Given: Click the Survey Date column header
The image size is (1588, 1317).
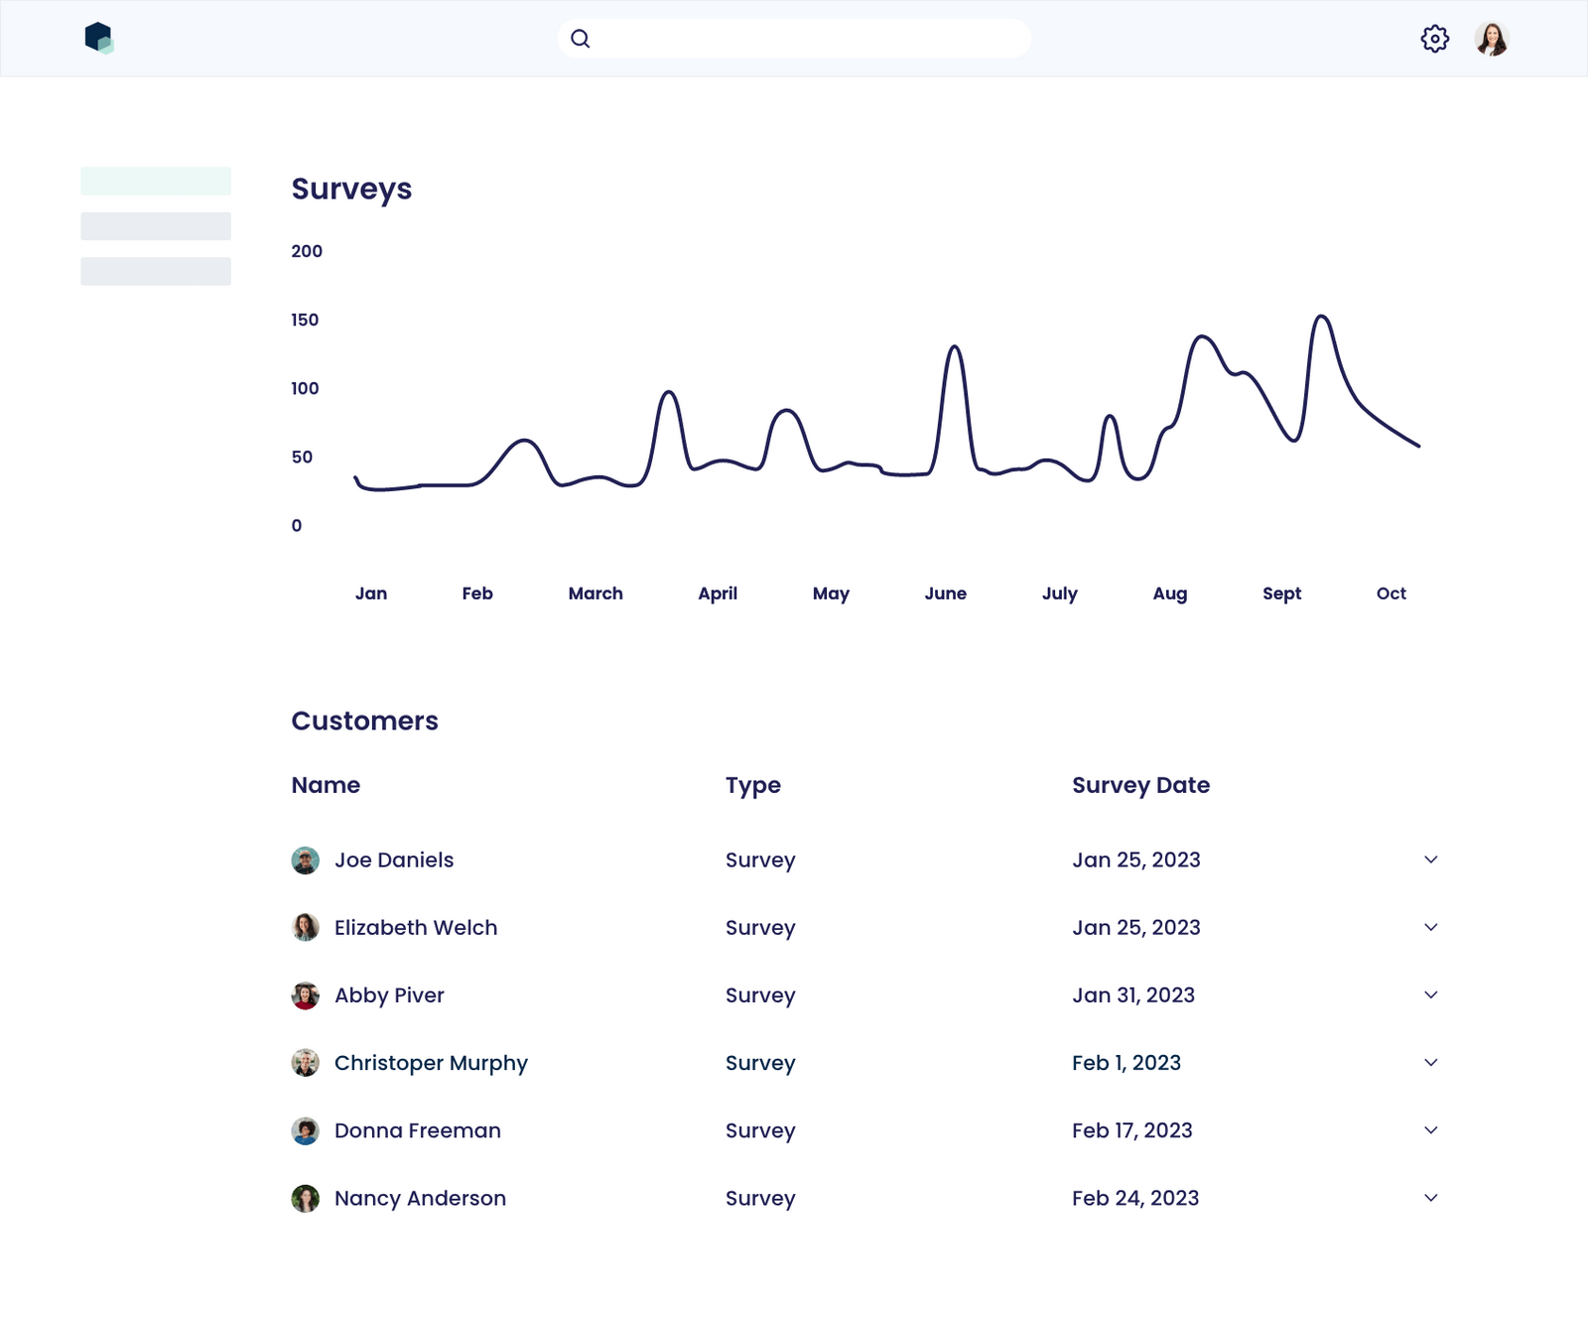Looking at the screenshot, I should pyautogui.click(x=1139, y=785).
